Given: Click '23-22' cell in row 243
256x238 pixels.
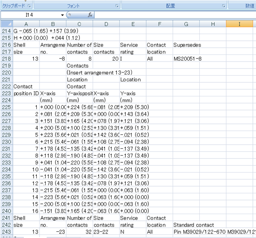Looking at the screenshot, I should (x=106, y=232).
